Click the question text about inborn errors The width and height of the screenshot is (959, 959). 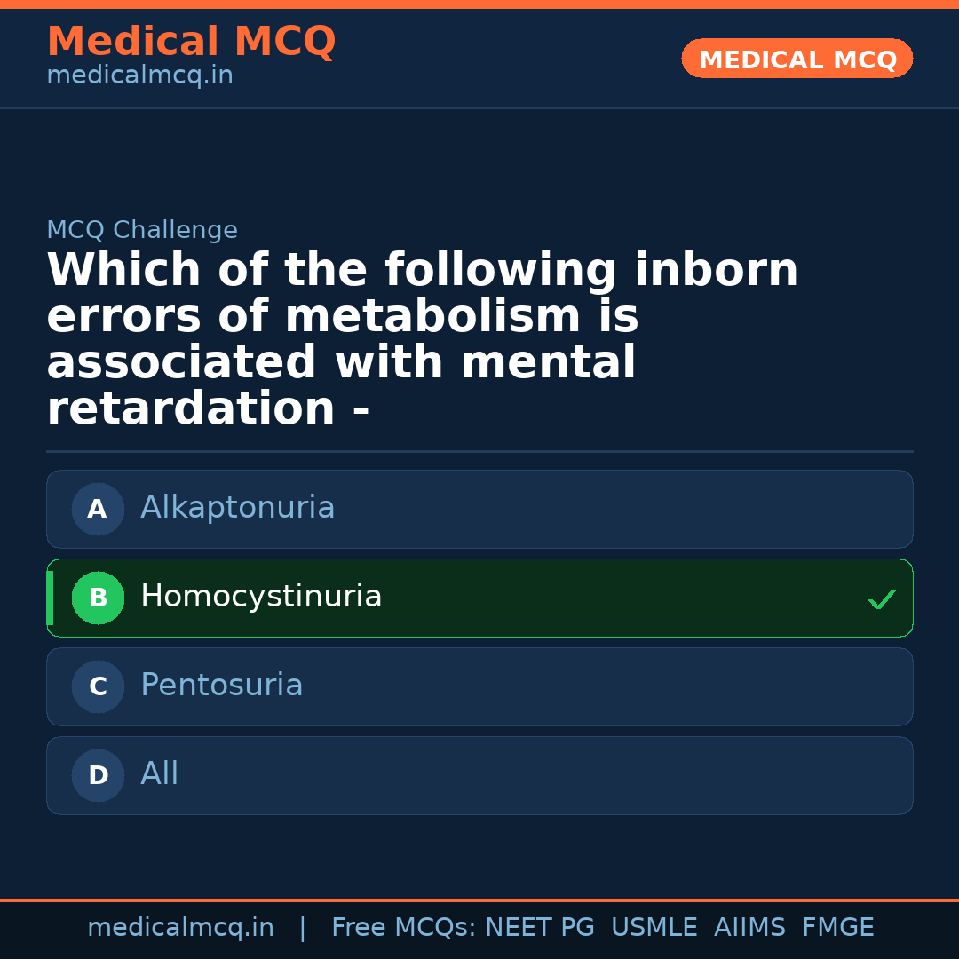[422, 338]
